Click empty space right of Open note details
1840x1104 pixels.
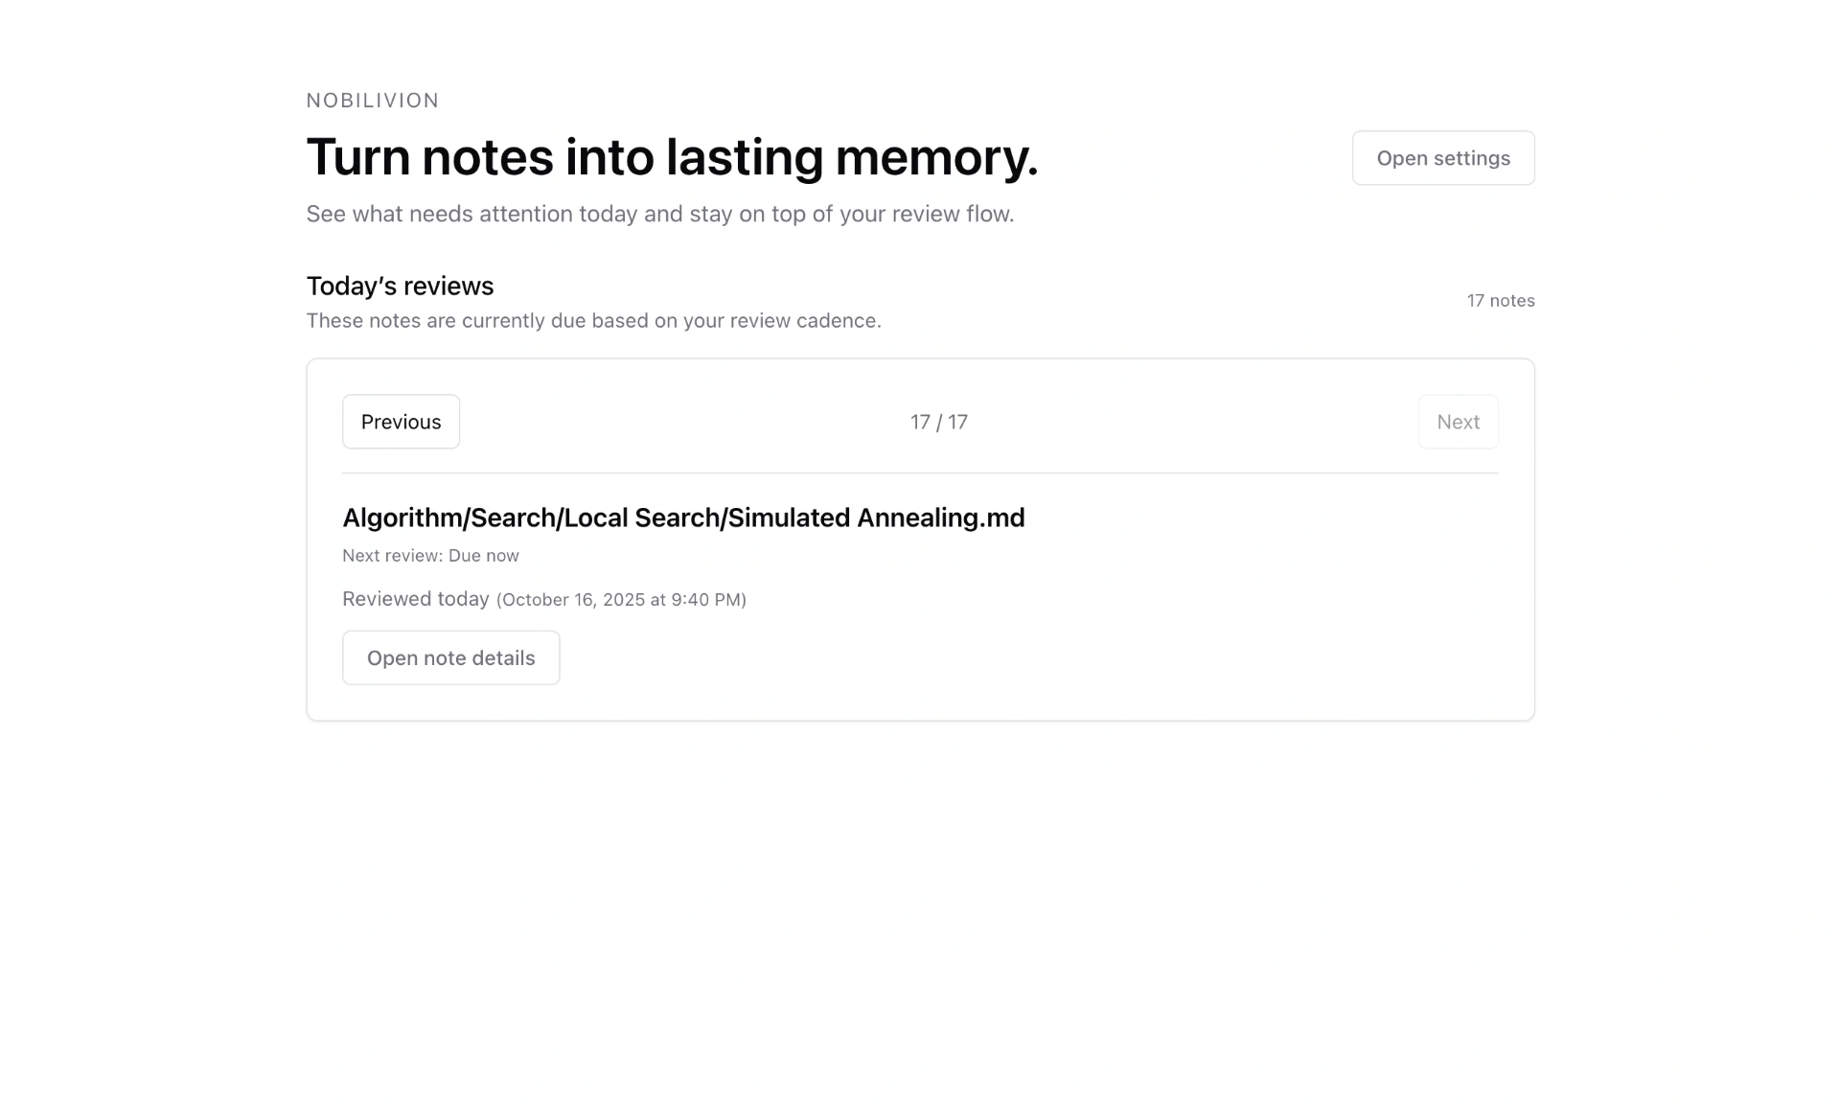[958, 657]
